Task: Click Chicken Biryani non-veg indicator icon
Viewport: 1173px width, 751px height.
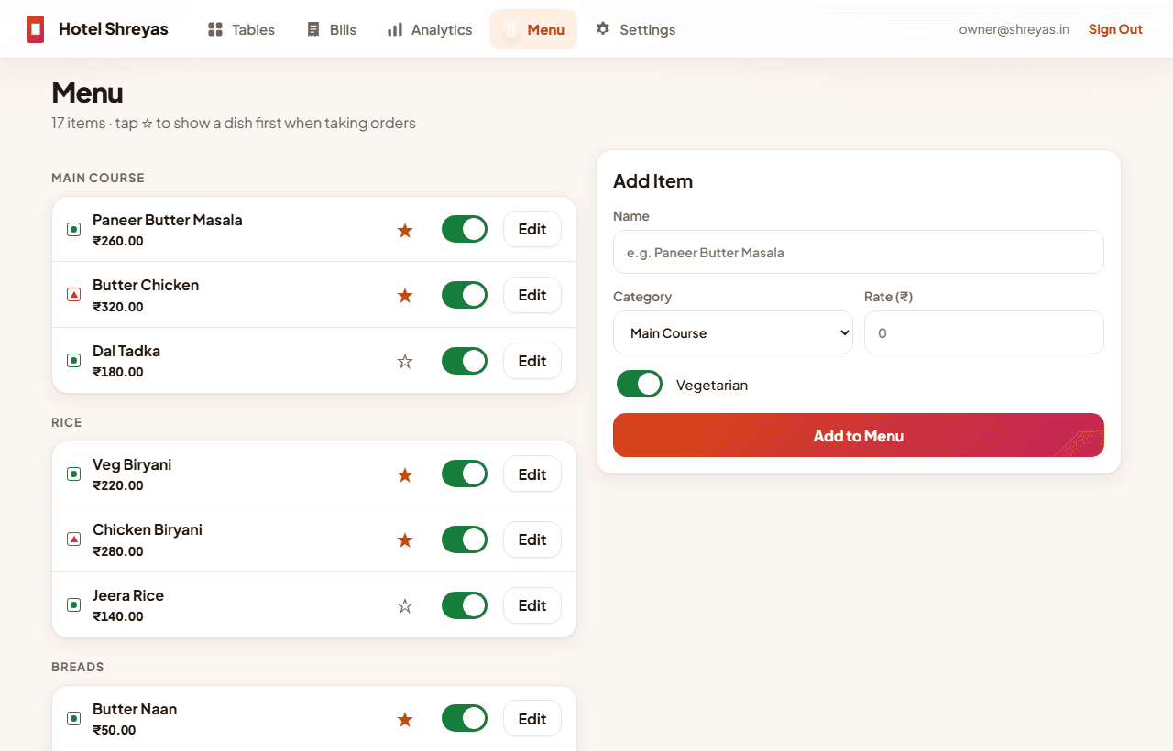Action: point(74,539)
